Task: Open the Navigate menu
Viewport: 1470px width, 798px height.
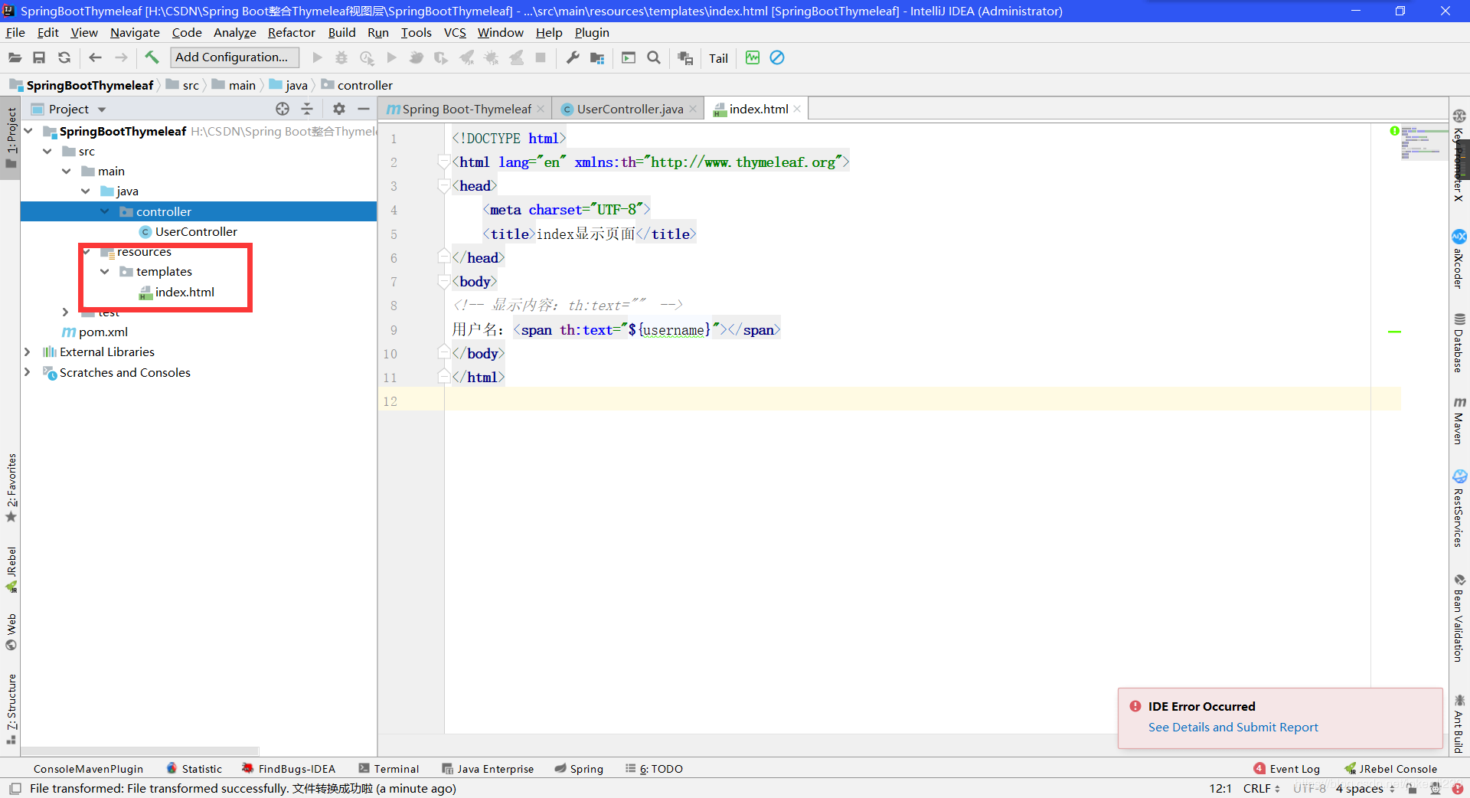Action: pos(135,32)
